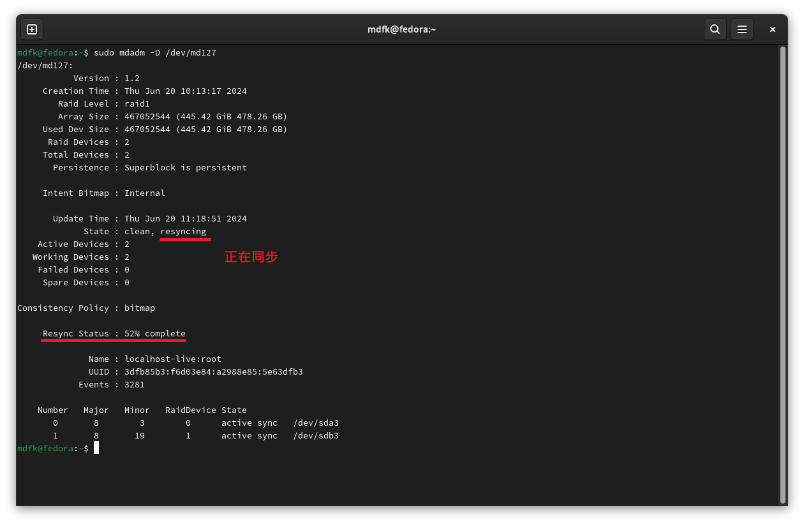This screenshot has width=804, height=524.
Task: Click the '52% complete' resync status
Action: click(x=155, y=333)
